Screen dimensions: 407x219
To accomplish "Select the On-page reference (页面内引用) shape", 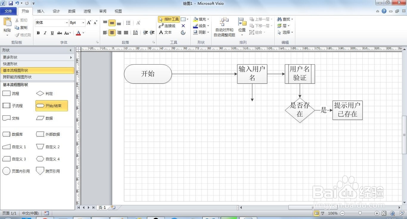I will click(x=16, y=171).
